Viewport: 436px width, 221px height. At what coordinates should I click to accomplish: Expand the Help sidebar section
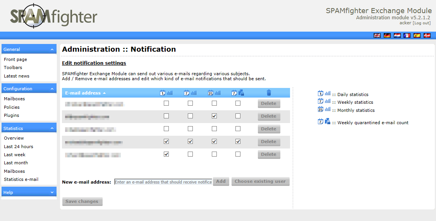52,192
